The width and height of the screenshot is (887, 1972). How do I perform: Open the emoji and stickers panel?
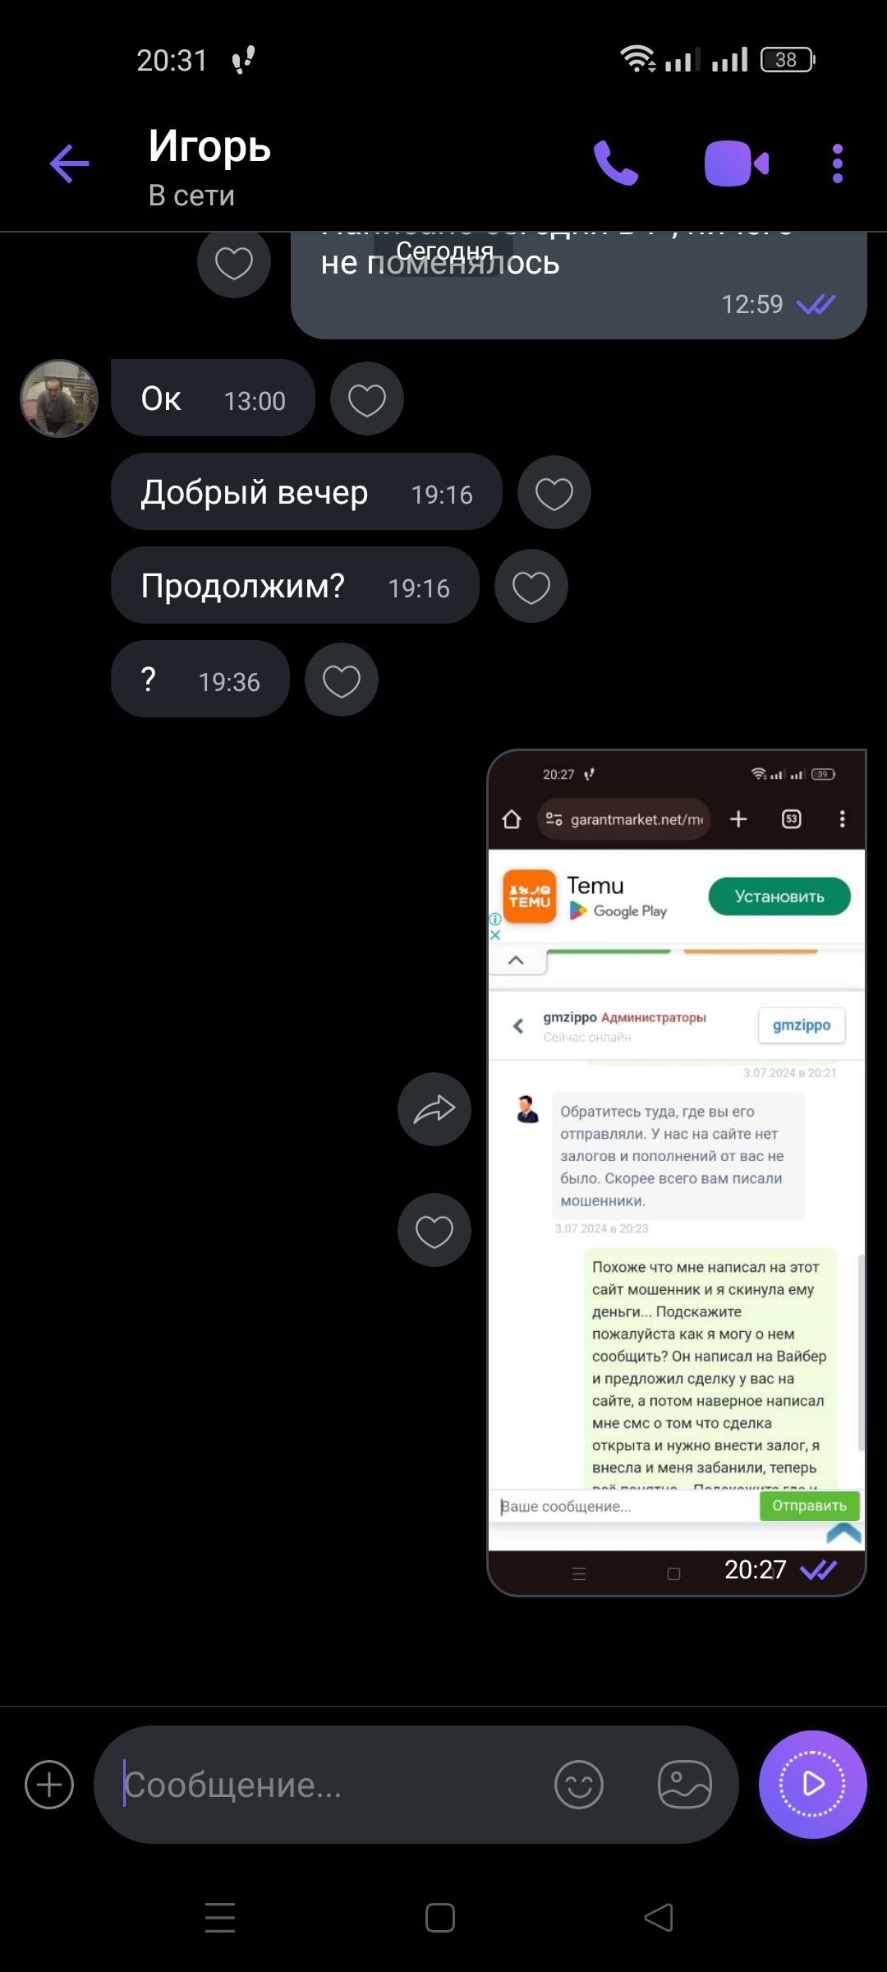pyautogui.click(x=579, y=1785)
